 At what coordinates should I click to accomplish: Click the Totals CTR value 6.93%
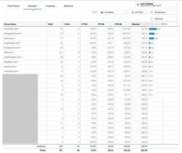94,150
